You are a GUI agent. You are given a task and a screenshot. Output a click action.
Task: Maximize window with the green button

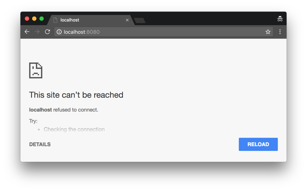point(41,19)
